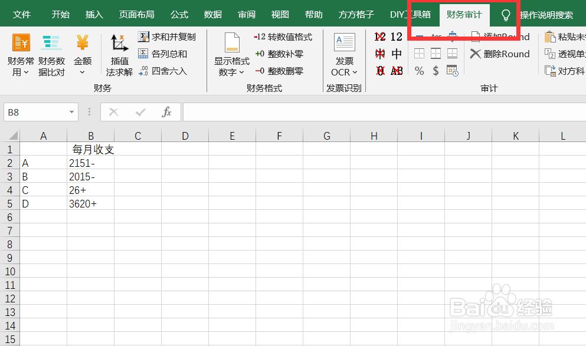This screenshot has width=586, height=346.
Task: Click crossed-out 中 remove Chinese icon
Action: click(380, 54)
